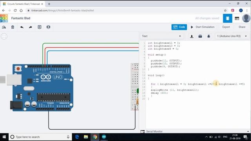Image resolution: width=251 pixels, height=141 pixels.
Task: Click the Type here to search box
Action: click(x=40, y=137)
